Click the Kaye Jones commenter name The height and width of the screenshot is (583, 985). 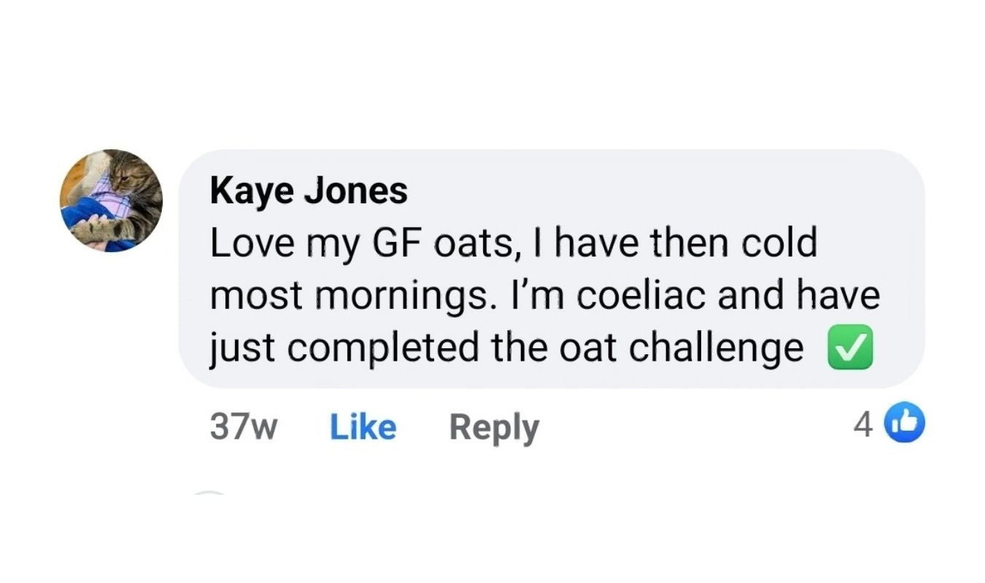click(309, 192)
